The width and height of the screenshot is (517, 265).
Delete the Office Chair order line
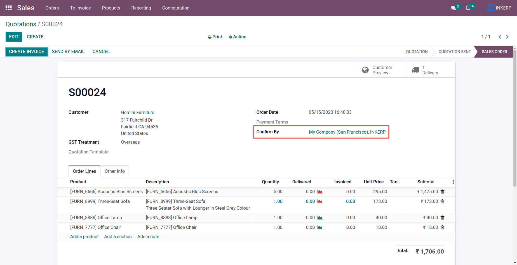click(x=442, y=227)
